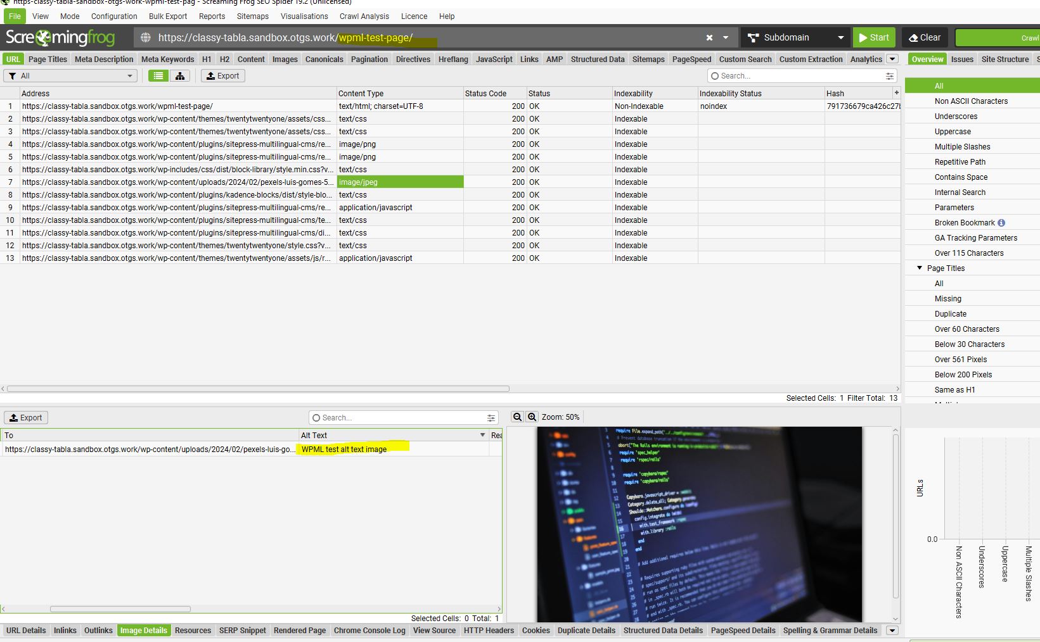1040x642 pixels.
Task: Select Non ASCII Characters in overview
Action: pyautogui.click(x=971, y=101)
